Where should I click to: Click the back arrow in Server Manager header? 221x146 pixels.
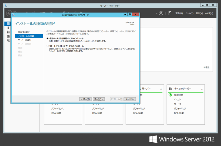click(9, 13)
